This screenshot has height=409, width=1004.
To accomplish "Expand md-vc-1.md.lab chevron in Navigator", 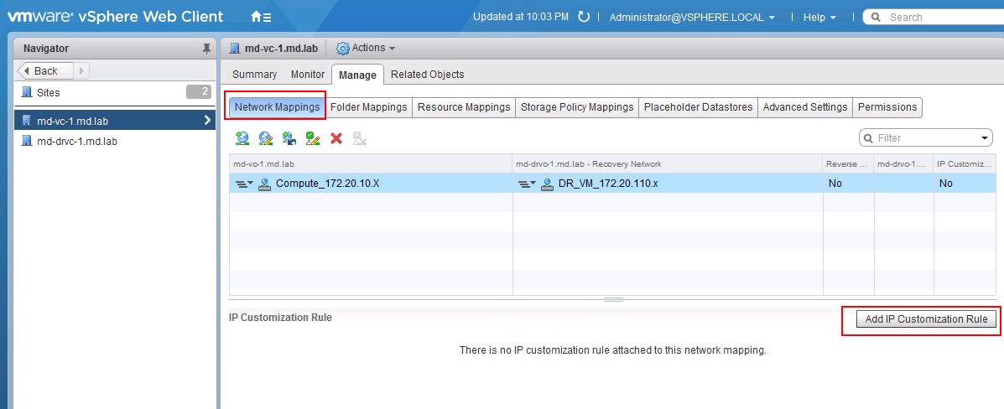I will 207,120.
